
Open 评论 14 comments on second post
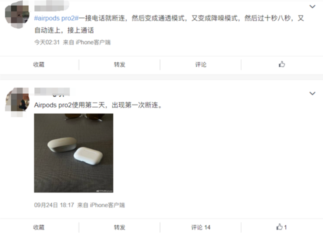click(x=201, y=227)
